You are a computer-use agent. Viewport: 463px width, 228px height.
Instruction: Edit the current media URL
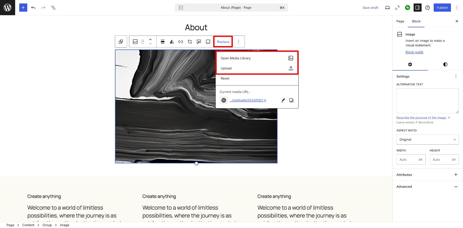pos(283,100)
